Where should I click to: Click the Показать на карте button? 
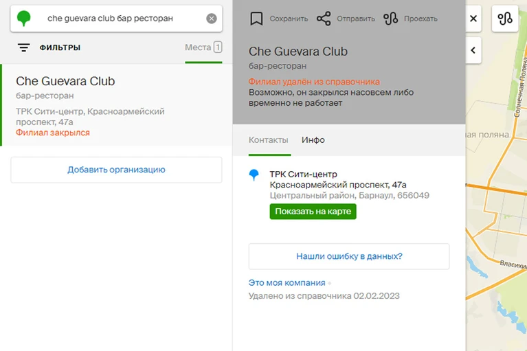[313, 212]
